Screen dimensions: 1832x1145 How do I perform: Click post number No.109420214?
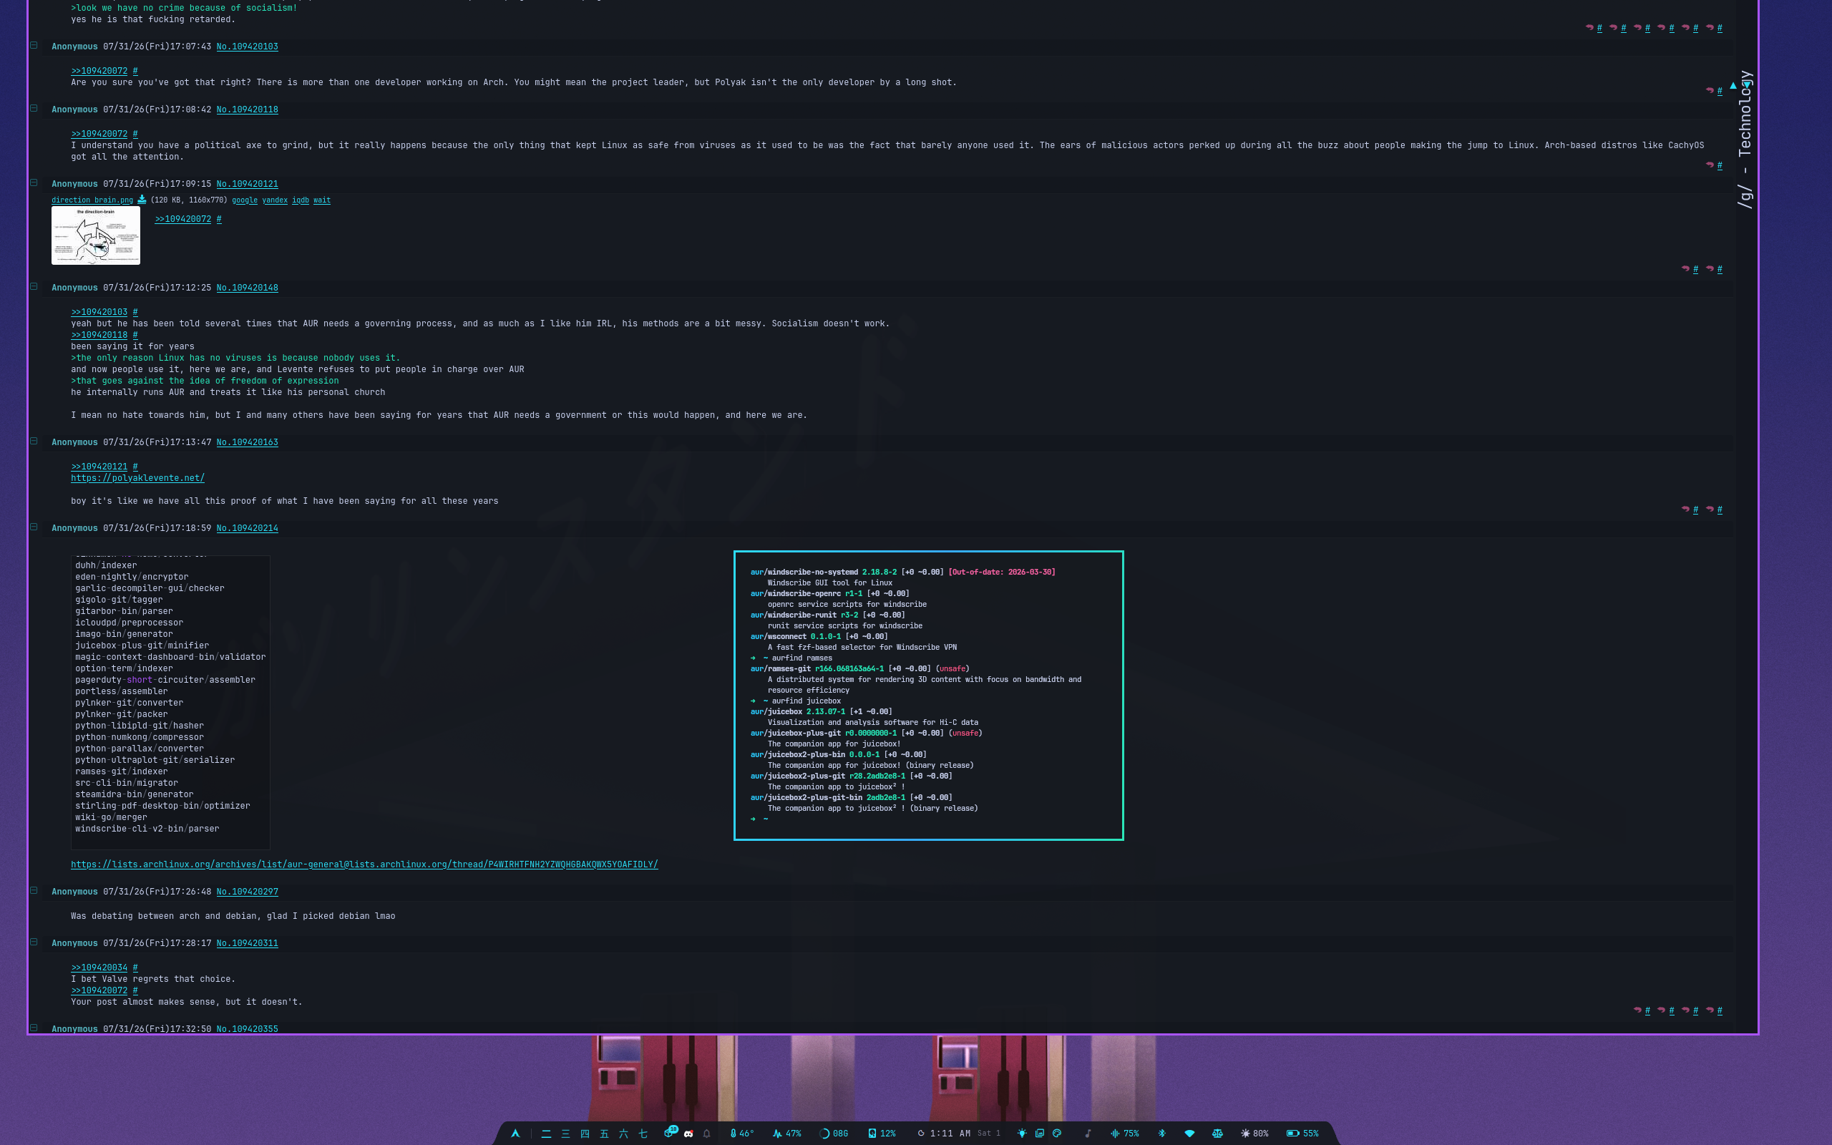pyautogui.click(x=247, y=529)
